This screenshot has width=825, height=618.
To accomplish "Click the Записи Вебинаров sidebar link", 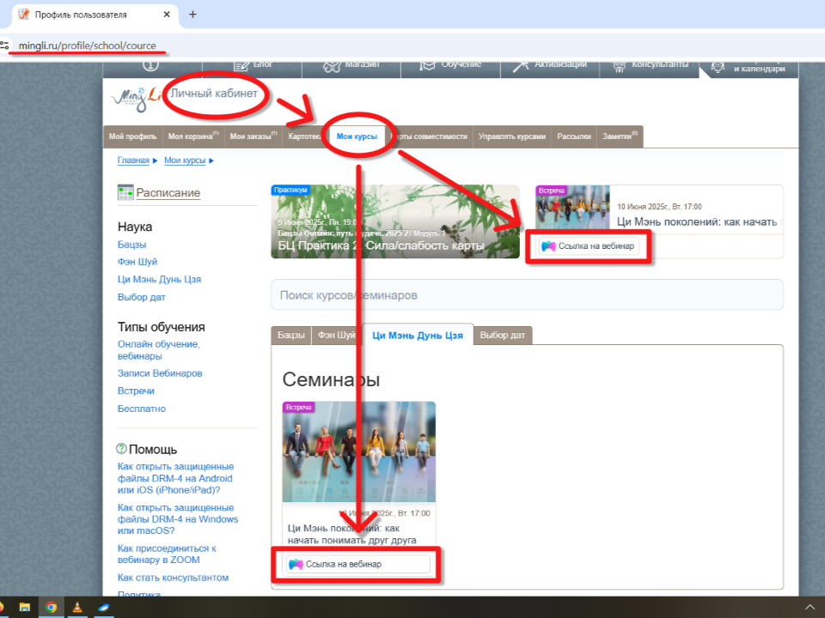I will click(x=160, y=373).
